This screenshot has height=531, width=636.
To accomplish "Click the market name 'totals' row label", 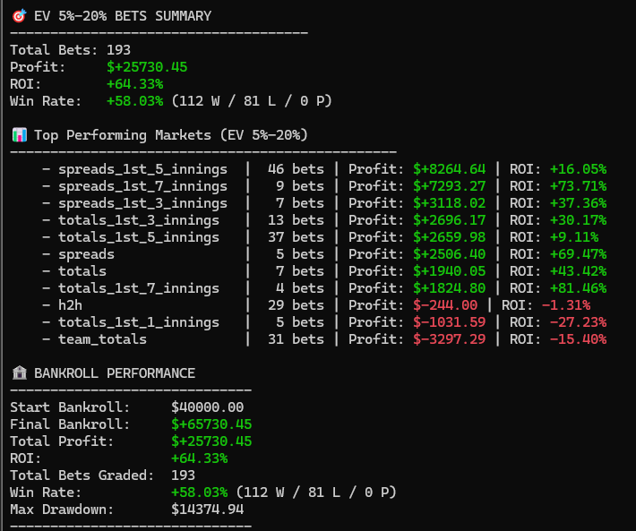I will [82, 271].
